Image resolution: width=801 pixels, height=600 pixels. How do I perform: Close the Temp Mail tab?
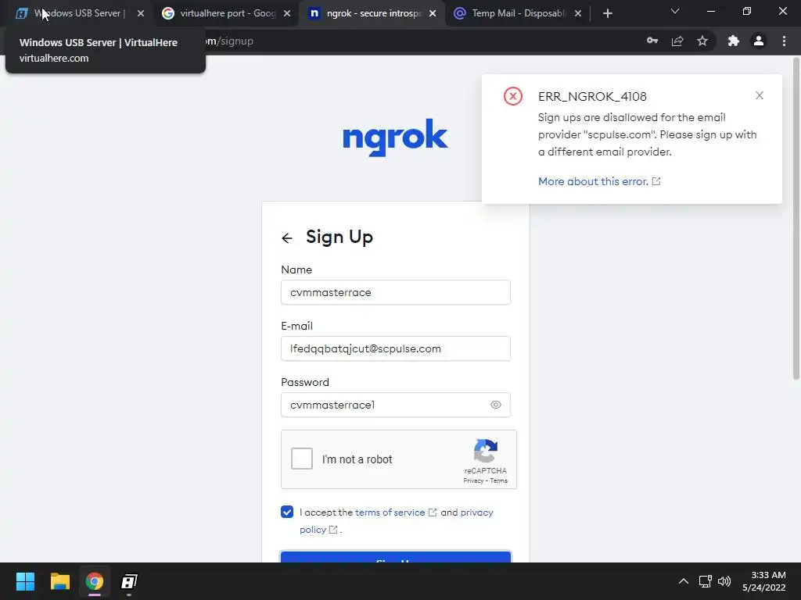[578, 13]
